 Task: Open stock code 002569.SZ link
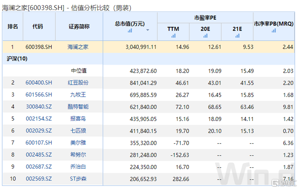click(x=39, y=179)
